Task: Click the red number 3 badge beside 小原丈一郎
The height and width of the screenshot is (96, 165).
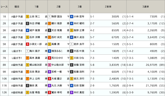Action: [x=28, y=44]
